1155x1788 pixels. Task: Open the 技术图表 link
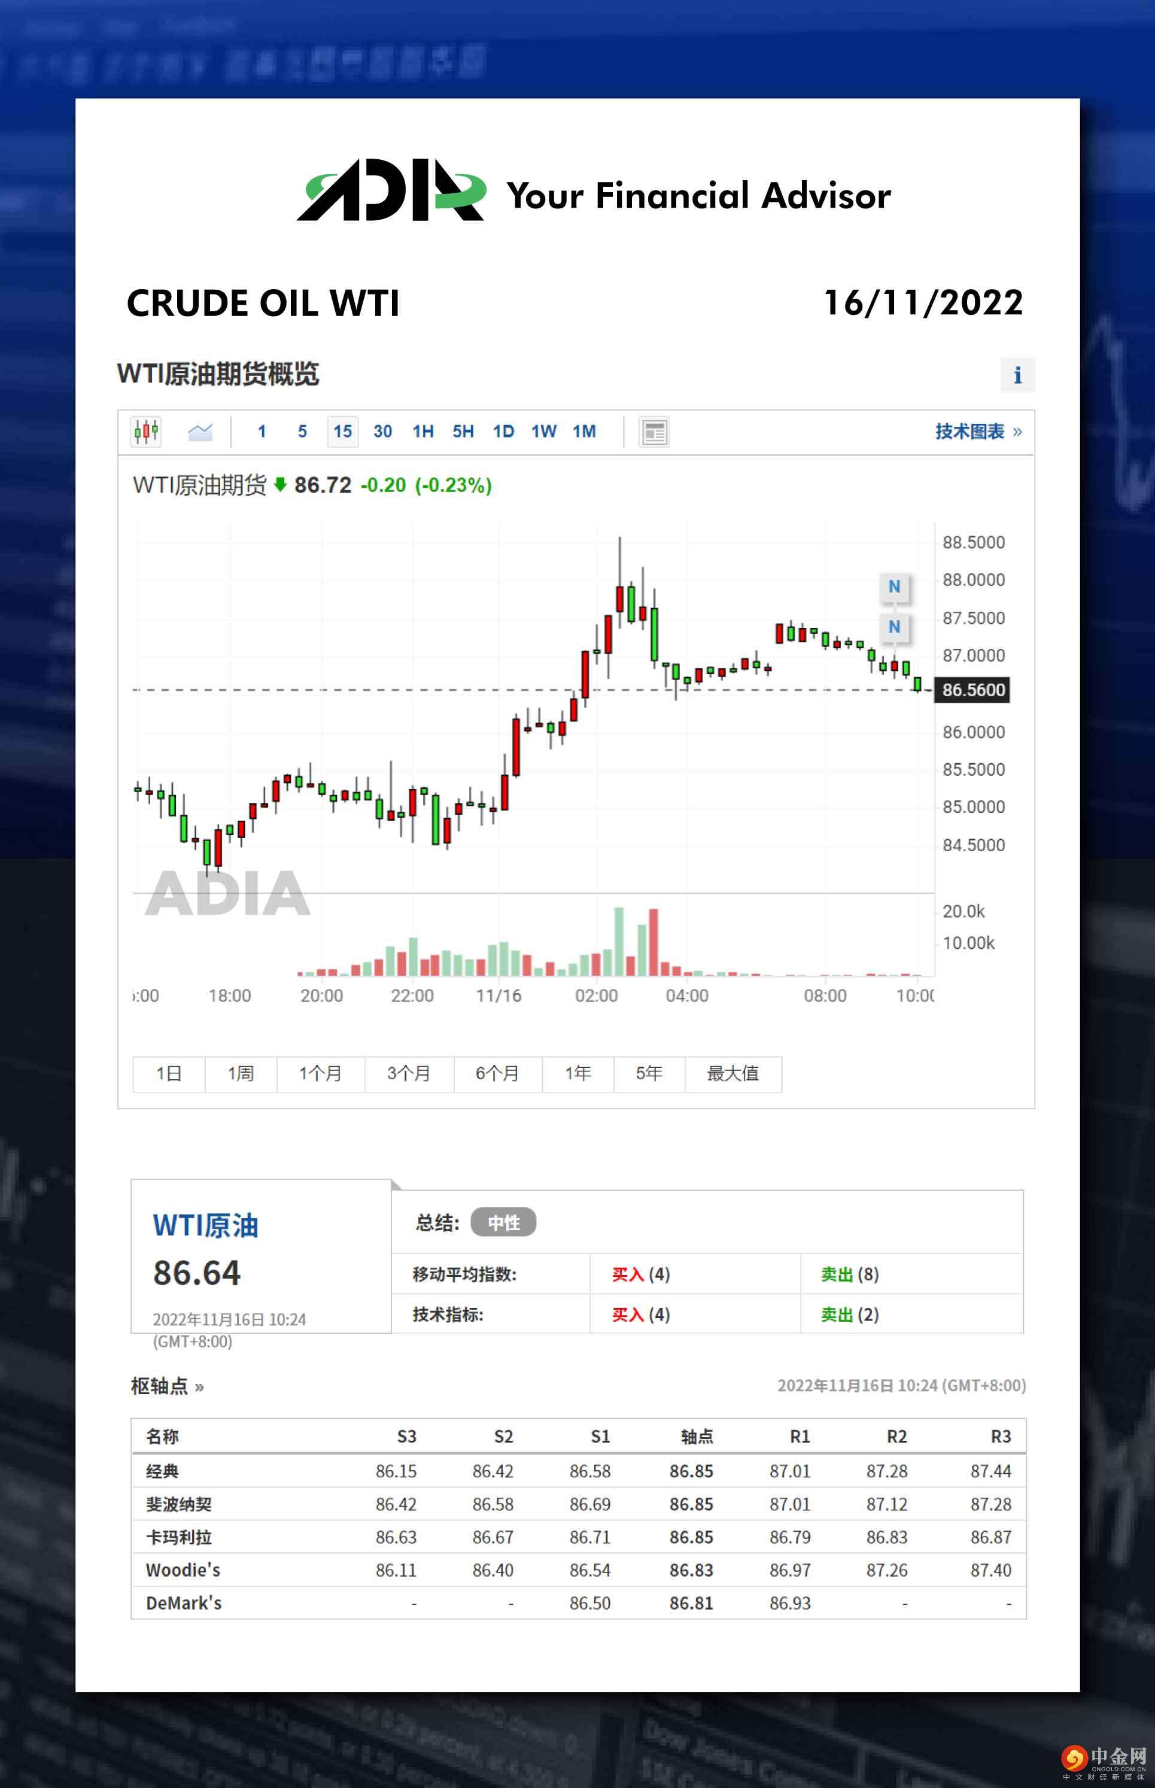(977, 431)
